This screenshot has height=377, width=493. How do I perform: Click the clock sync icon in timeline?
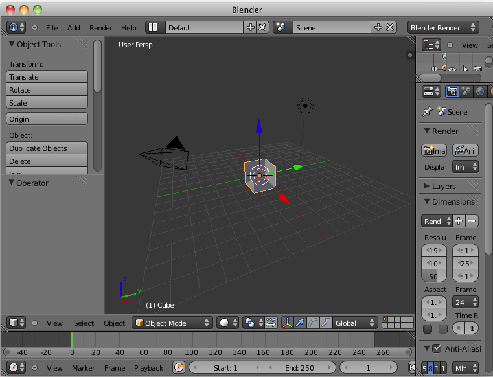coord(179,368)
